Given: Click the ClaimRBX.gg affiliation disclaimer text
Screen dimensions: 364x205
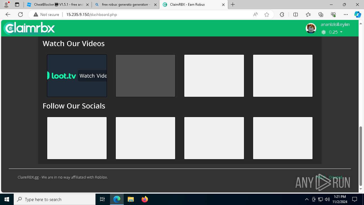Looking at the screenshot, I should click(63, 177).
